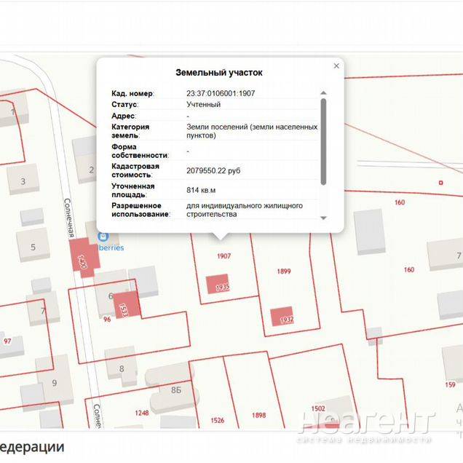Viewport: 463px width, 463px height.
Task: Click cadastral number 23:37:0106001:1907 value
Action: pos(221,93)
